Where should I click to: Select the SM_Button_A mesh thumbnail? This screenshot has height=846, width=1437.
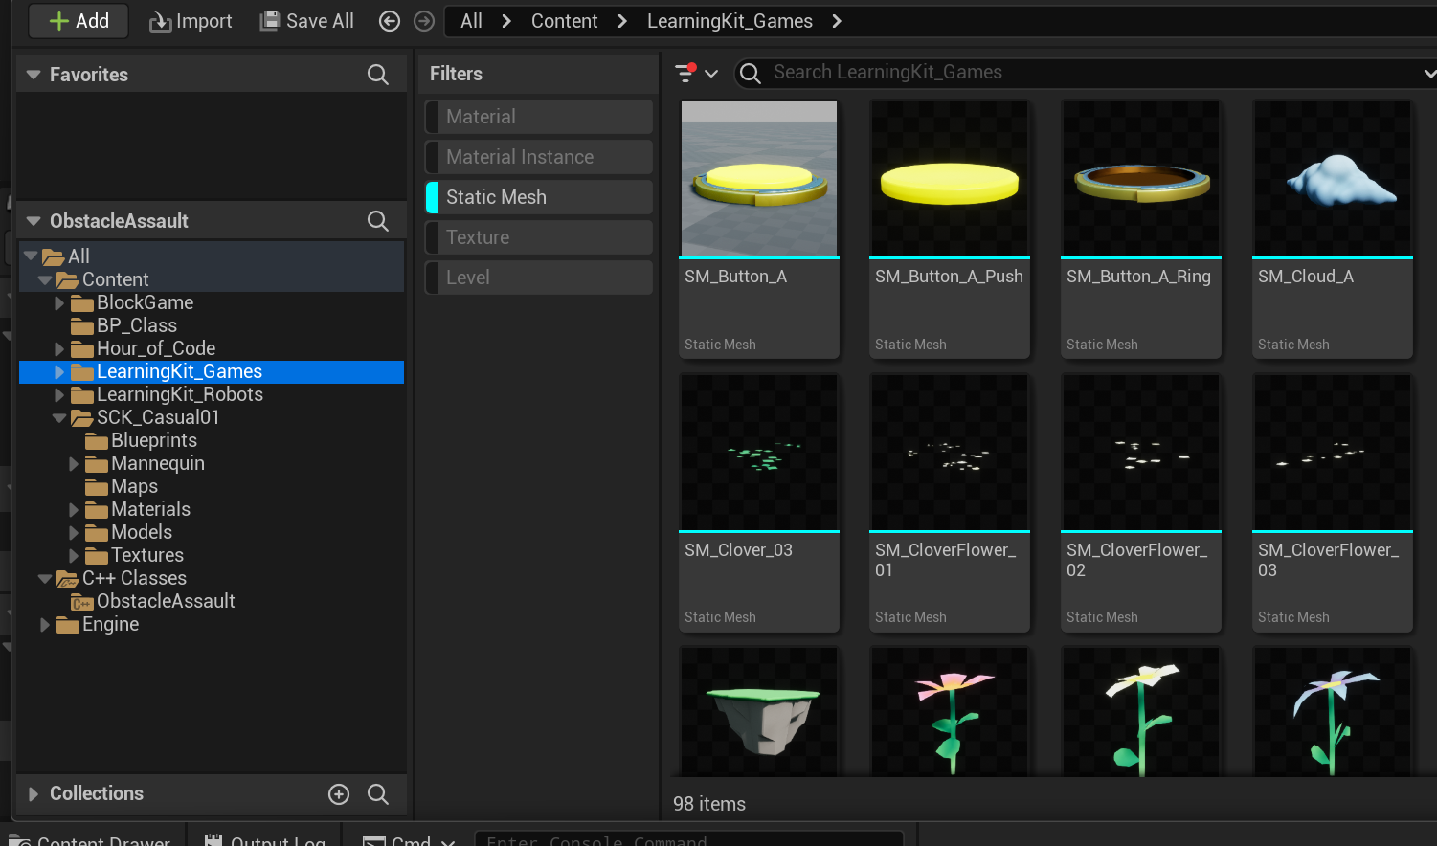(x=759, y=179)
